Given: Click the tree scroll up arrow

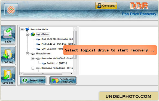Looking at the screenshot, I should click(75, 29).
